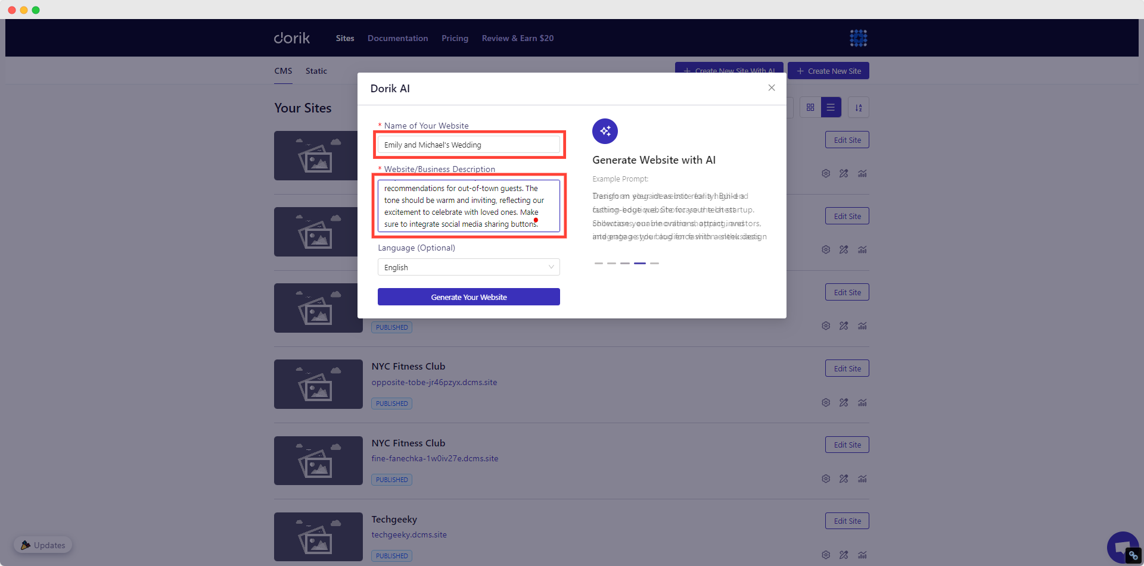Click the PUBLISHED badge under the opposite-tobe link
Image resolution: width=1144 pixels, height=566 pixels.
pos(391,404)
